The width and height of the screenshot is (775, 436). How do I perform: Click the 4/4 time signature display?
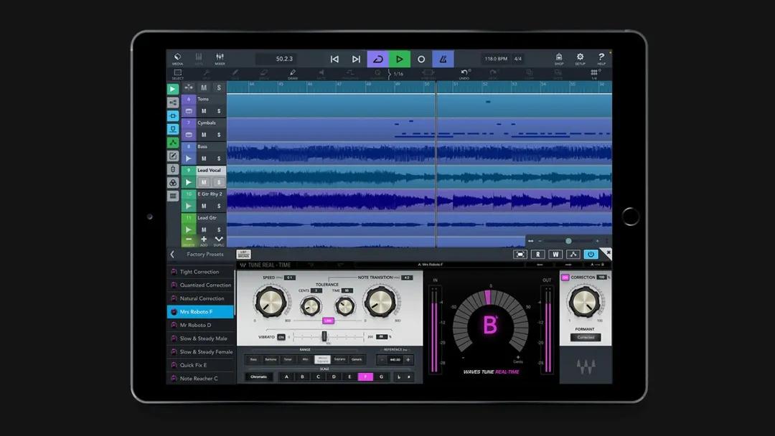pos(518,59)
